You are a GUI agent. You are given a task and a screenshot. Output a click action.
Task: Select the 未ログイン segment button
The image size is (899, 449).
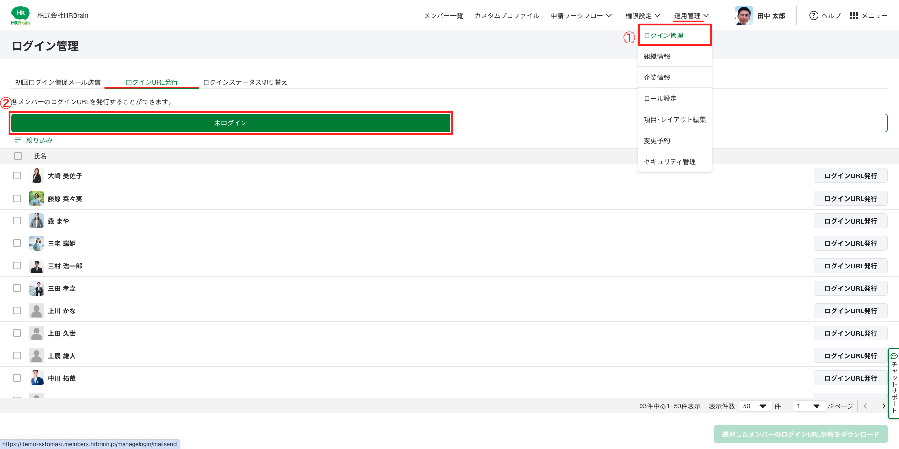[230, 123]
